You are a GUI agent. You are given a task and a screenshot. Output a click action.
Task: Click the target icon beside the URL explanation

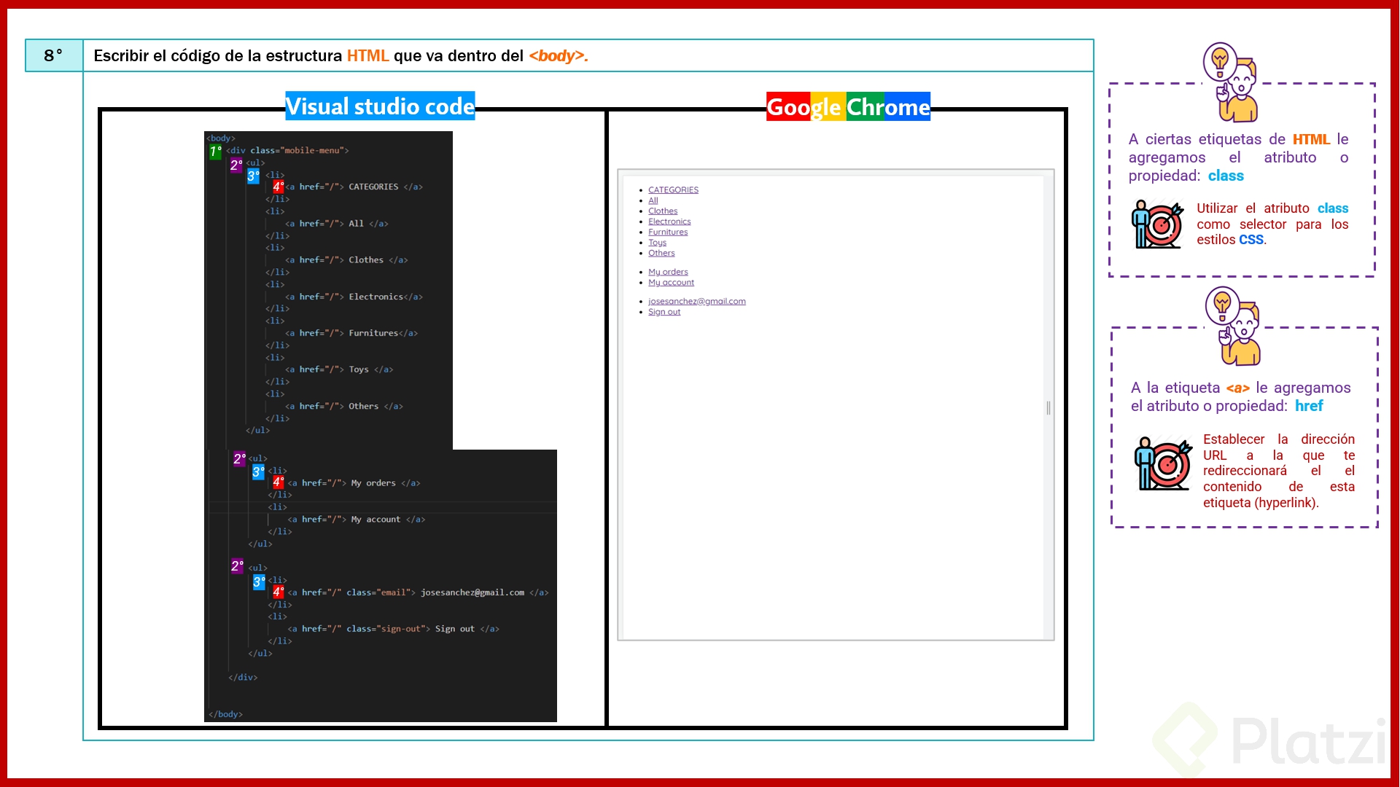[x=1162, y=464]
